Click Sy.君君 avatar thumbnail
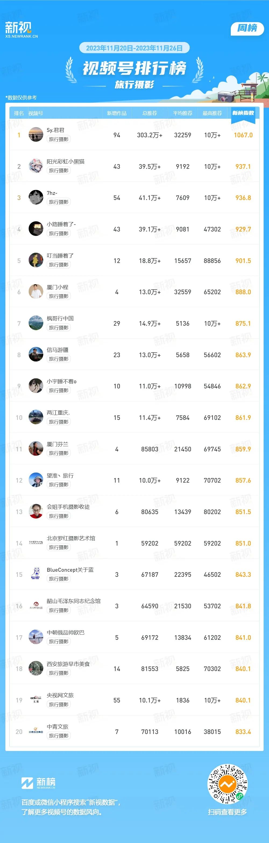The width and height of the screenshot is (269, 843). [36, 135]
